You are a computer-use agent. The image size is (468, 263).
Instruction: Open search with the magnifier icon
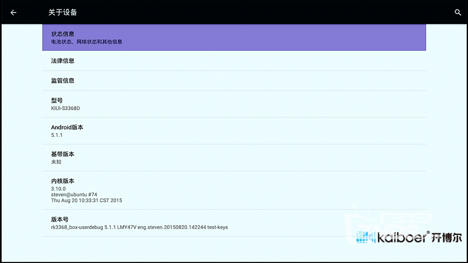point(457,12)
